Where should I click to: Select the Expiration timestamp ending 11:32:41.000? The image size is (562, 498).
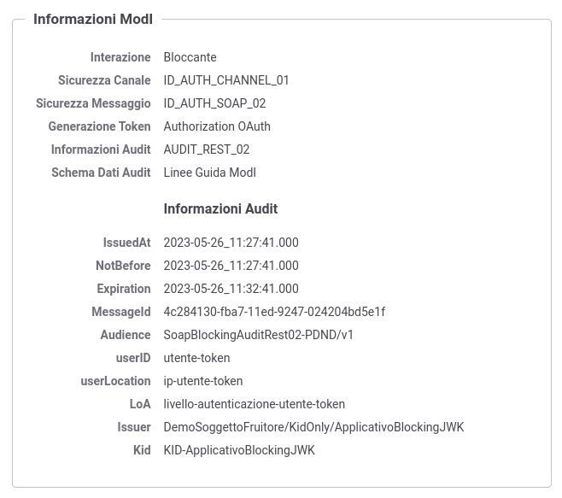[231, 289]
